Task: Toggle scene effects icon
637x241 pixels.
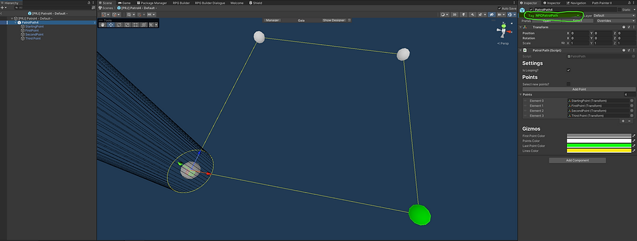Action: 480,15
